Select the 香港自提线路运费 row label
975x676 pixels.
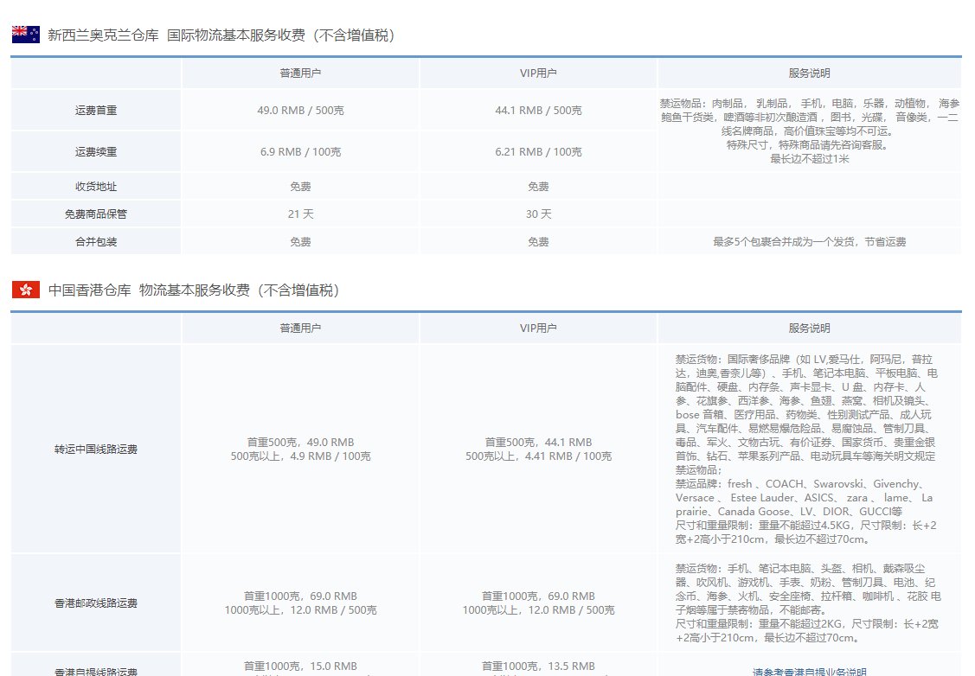click(x=94, y=670)
